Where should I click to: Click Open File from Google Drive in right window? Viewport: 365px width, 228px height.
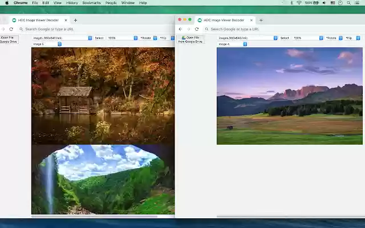[190, 39]
